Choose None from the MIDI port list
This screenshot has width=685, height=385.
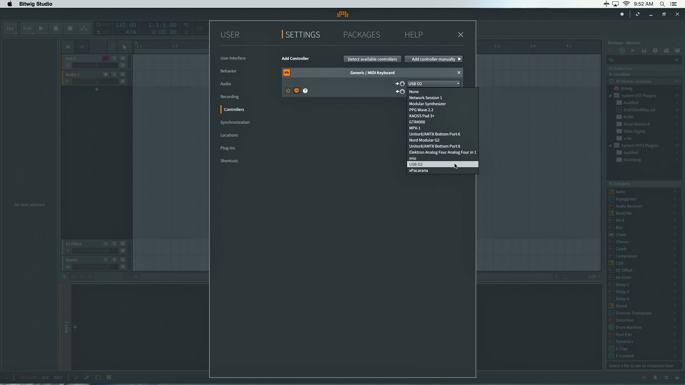click(x=442, y=92)
